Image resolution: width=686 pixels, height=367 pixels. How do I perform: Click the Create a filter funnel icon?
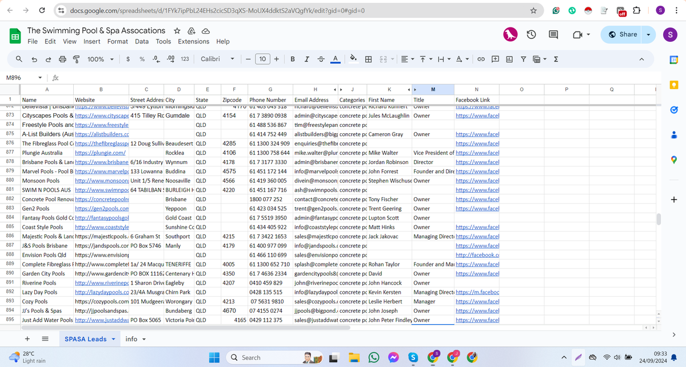click(523, 59)
